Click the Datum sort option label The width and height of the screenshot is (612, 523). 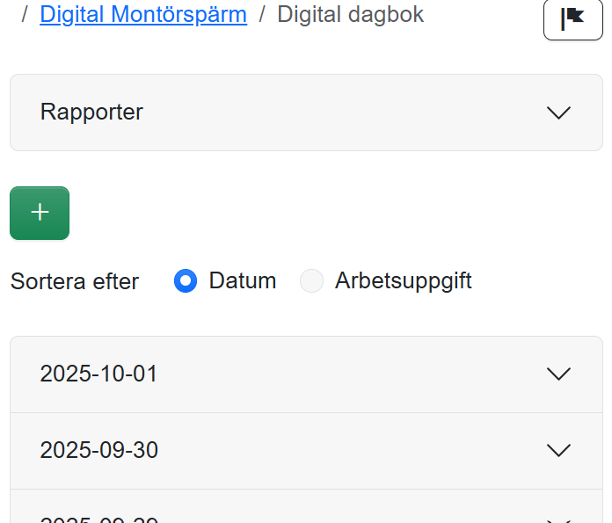click(x=243, y=281)
